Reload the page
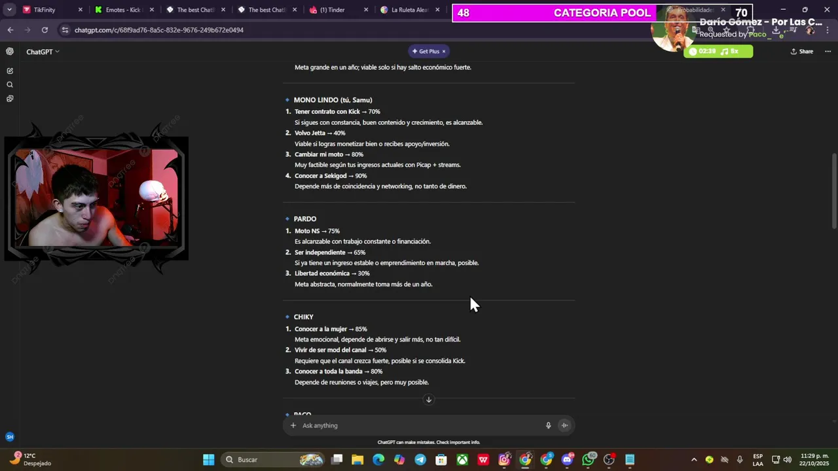The width and height of the screenshot is (838, 471). pos(45,30)
